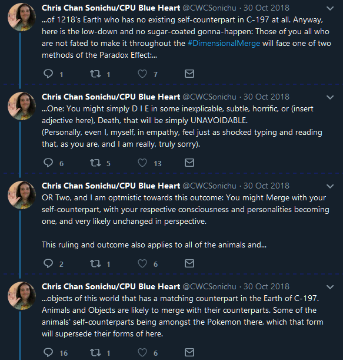Open @CWCSonichu handle on the first tweet
This screenshot has width=343, height=360.
(209, 8)
